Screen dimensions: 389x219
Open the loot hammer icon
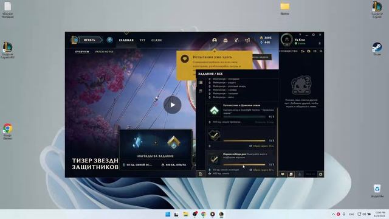click(236, 40)
